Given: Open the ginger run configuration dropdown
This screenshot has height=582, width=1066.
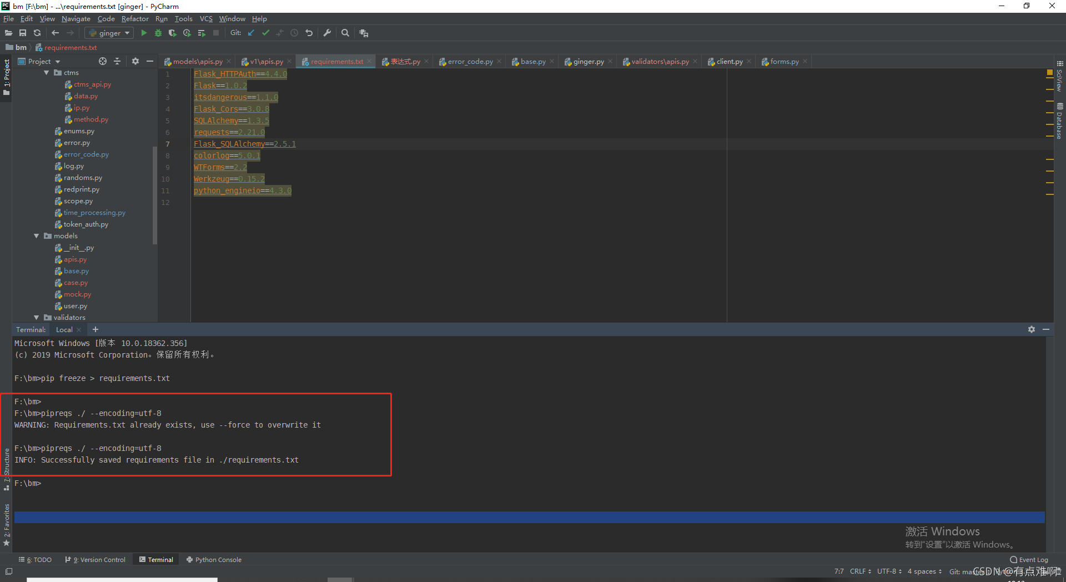Looking at the screenshot, I should 127,33.
